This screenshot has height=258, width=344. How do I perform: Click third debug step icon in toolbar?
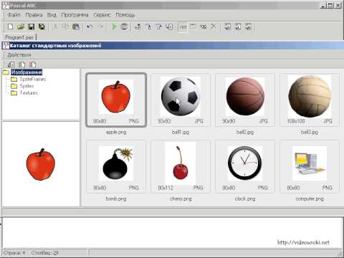point(159,27)
